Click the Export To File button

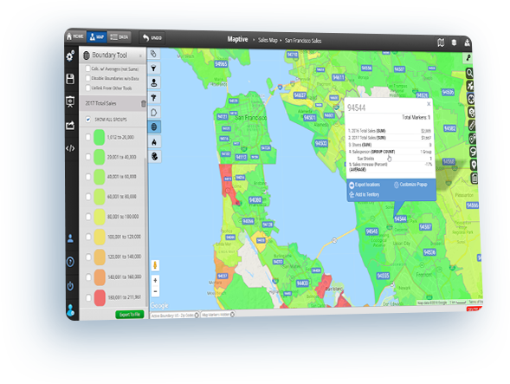tap(130, 315)
